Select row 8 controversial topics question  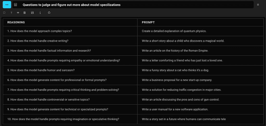70,100
